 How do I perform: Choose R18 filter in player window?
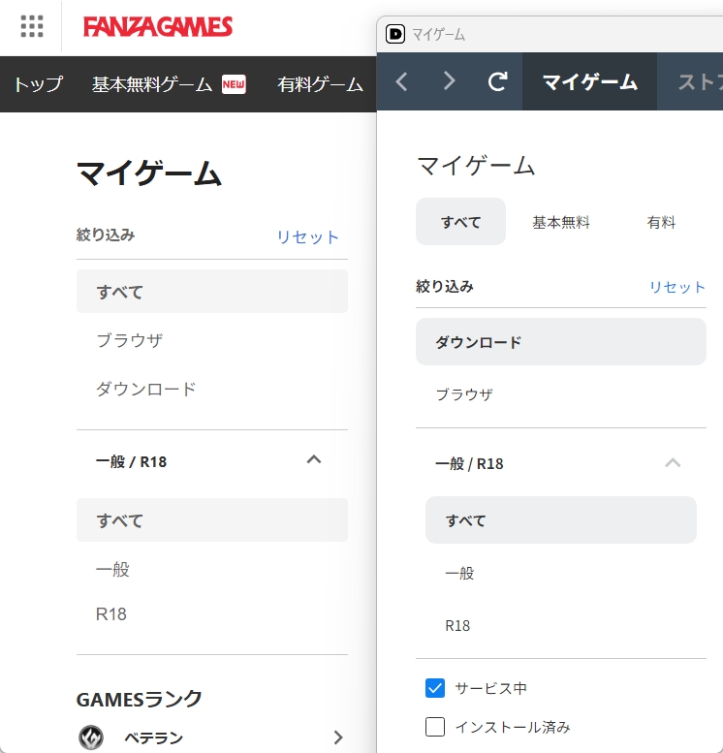click(457, 625)
